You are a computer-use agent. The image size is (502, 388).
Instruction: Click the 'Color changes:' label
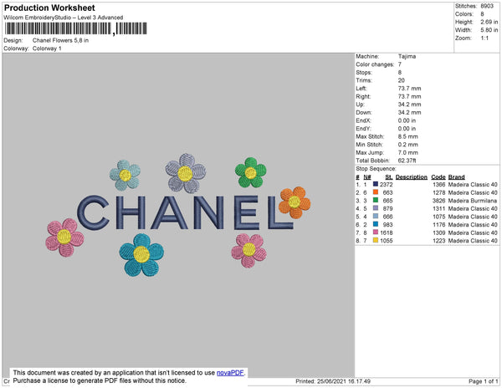tap(375, 64)
